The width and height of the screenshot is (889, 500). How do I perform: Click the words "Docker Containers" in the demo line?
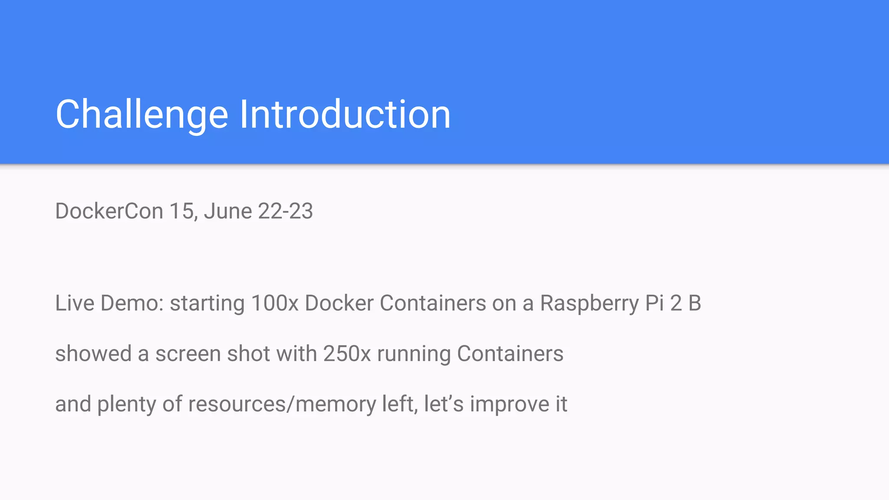pyautogui.click(x=395, y=303)
